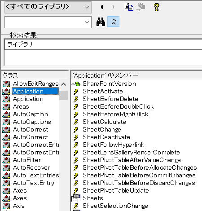
Task: Select the AutoCaption class
Action: (x=31, y=114)
